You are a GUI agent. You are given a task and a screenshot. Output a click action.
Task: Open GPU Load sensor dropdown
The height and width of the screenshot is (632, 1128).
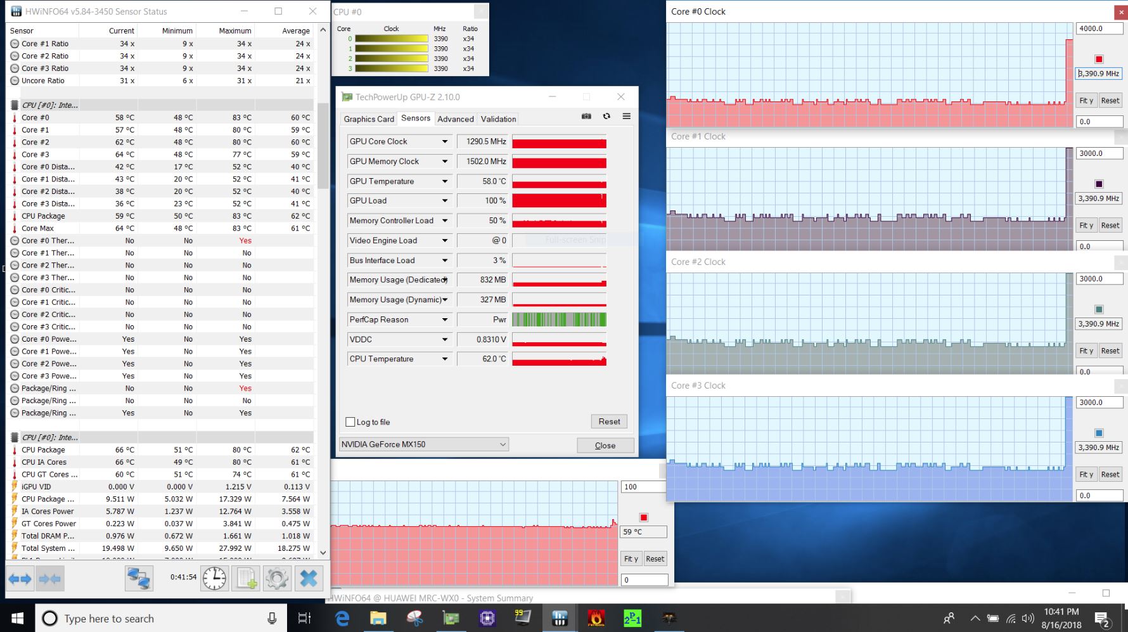coord(445,200)
